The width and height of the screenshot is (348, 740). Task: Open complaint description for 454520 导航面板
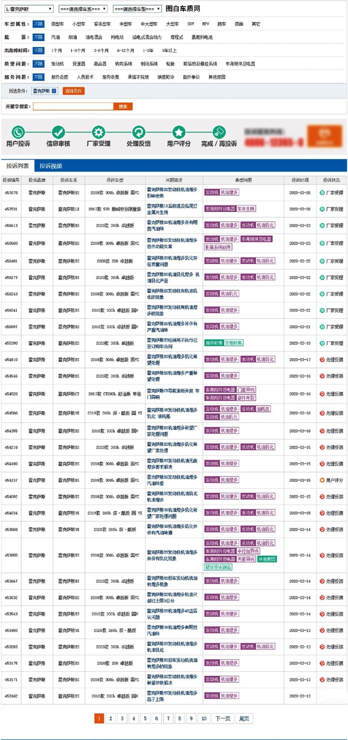point(173,394)
